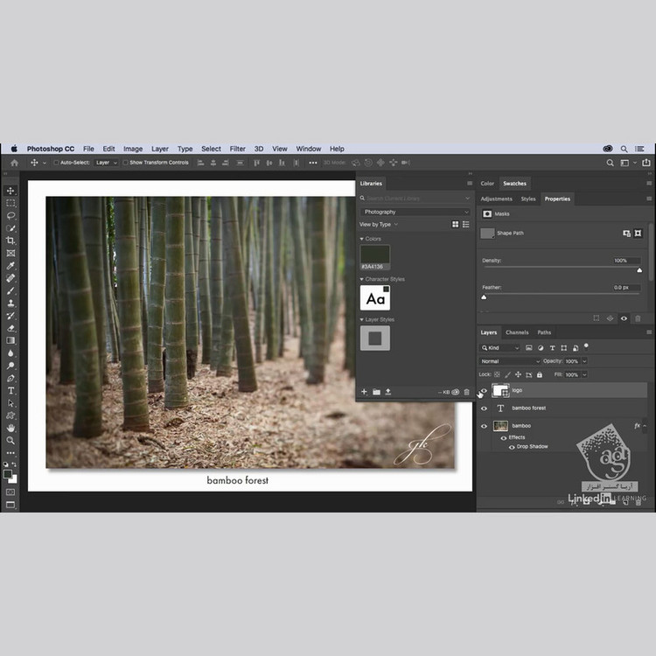Image resolution: width=656 pixels, height=656 pixels.
Task: Click the Search Current Library field
Action: click(415, 199)
